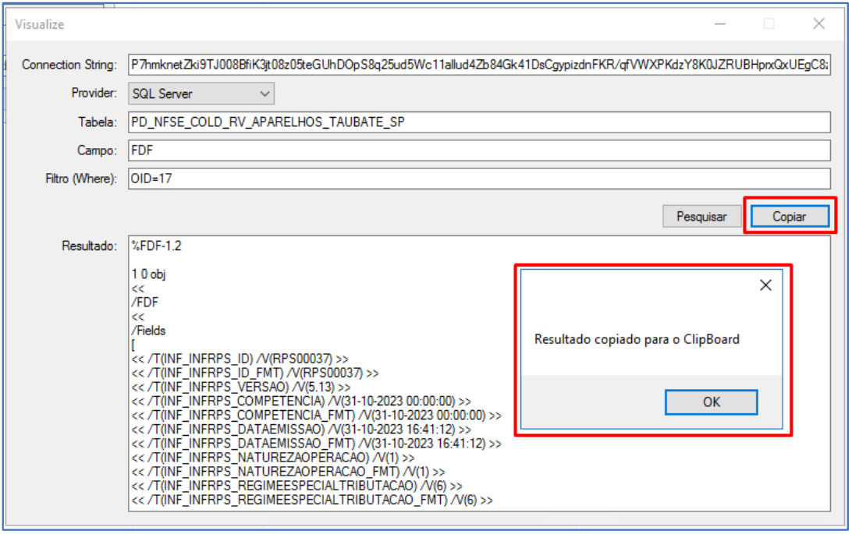Click the 'Resultado copiado para o ClipBoard' message
The width and height of the screenshot is (852, 534).
(637, 339)
